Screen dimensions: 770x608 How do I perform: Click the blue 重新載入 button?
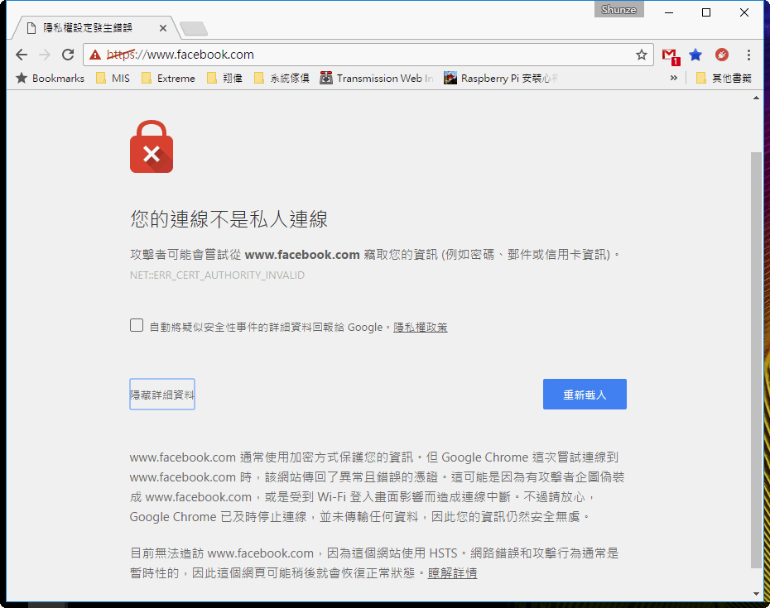coord(585,394)
